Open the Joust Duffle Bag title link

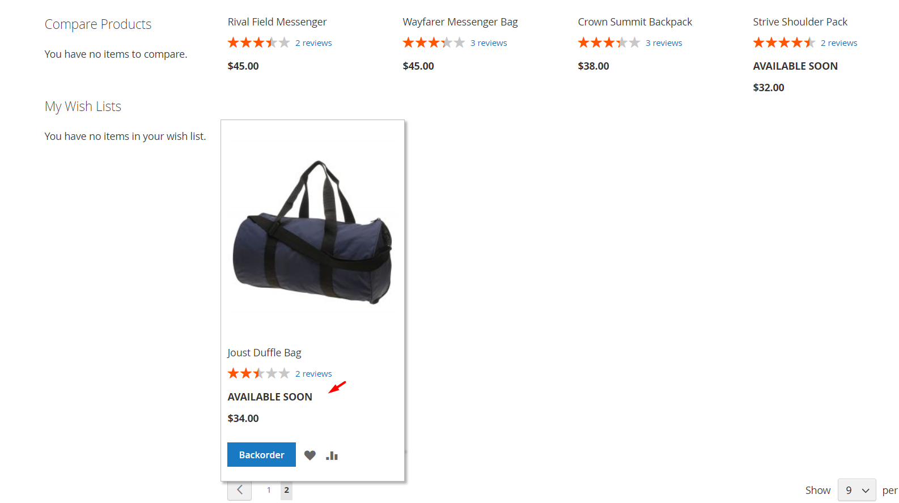(x=264, y=353)
